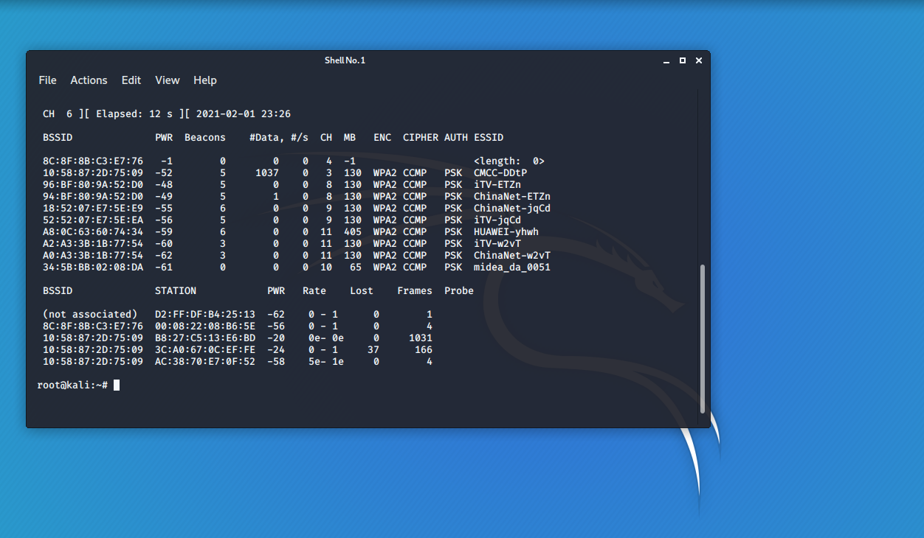This screenshot has width=924, height=538.
Task: Click the Elapsed: 12 s status text
Action: click(134, 114)
